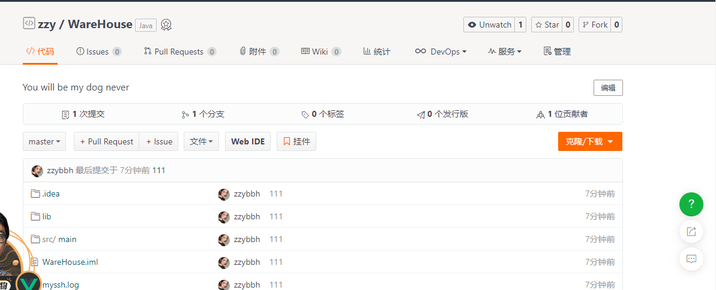
Task: Expand the DevOps menu
Action: [x=441, y=52]
